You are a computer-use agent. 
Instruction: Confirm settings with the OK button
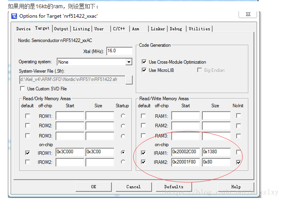(x=94, y=187)
